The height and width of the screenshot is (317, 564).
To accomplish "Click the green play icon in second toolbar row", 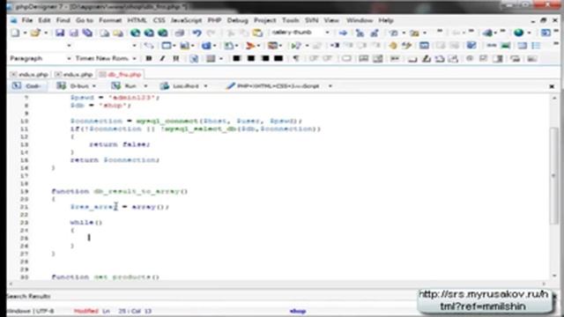I will (296, 45).
